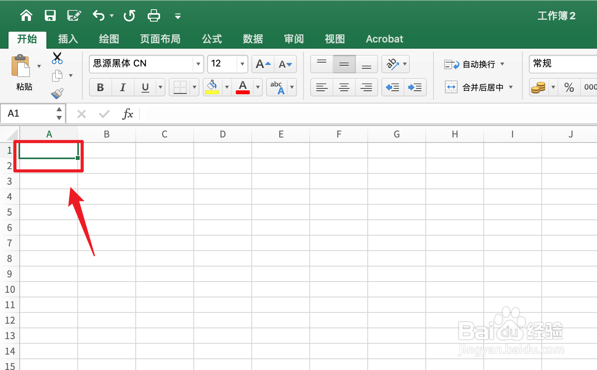Open the 思源黑体 font name dropdown
This screenshot has height=370, width=597.
[198, 64]
